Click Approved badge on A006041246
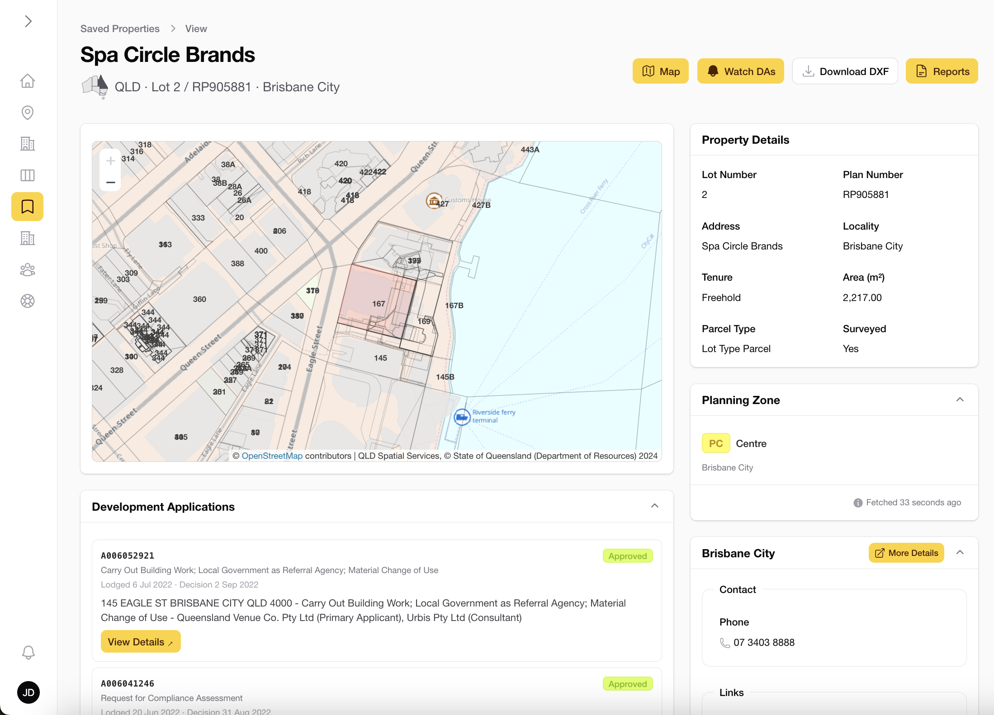The width and height of the screenshot is (994, 715). click(627, 684)
